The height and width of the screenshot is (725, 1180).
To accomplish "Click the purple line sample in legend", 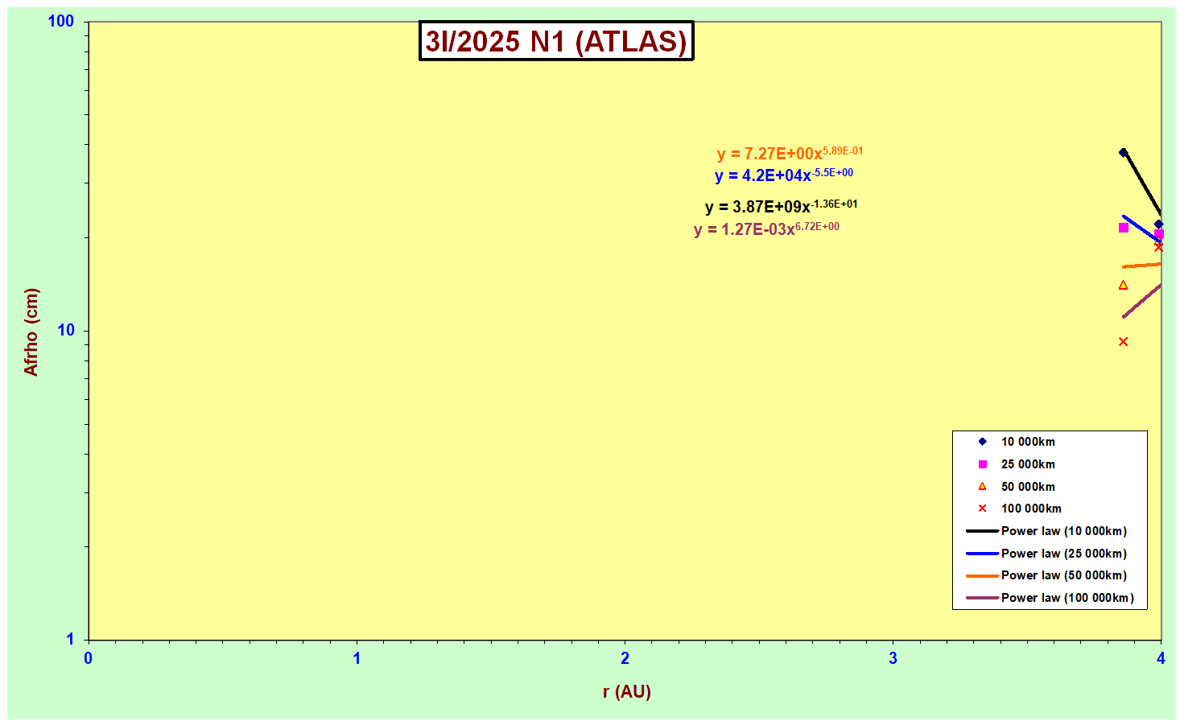I will pyautogui.click(x=982, y=598).
